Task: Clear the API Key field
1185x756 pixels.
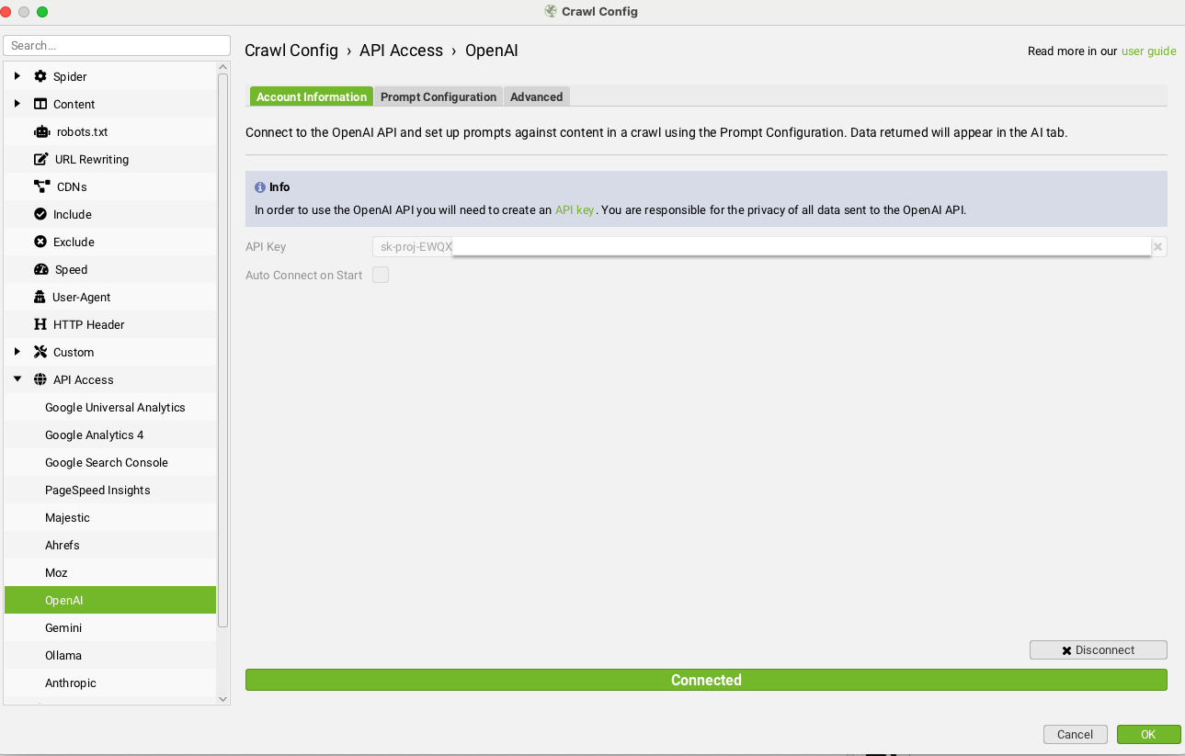Action: pos(1157,246)
